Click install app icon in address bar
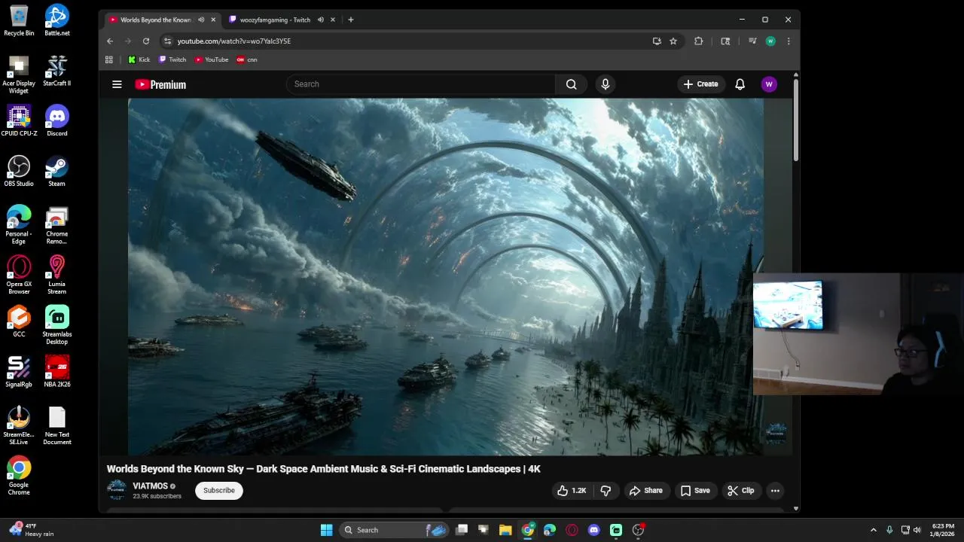Screen dimensions: 964x542 657,41
